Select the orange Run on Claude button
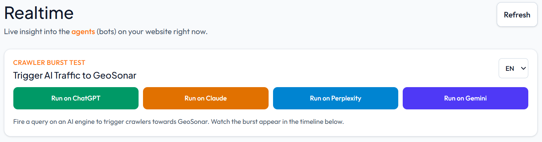The height and width of the screenshot is (142, 542). click(x=206, y=98)
